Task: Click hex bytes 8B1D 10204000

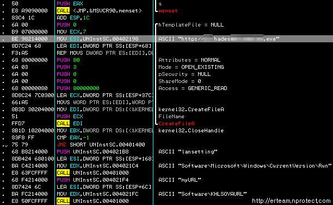Action: pos(33,131)
